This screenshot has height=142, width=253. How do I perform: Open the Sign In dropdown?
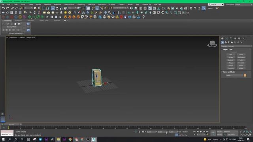tap(216, 4)
